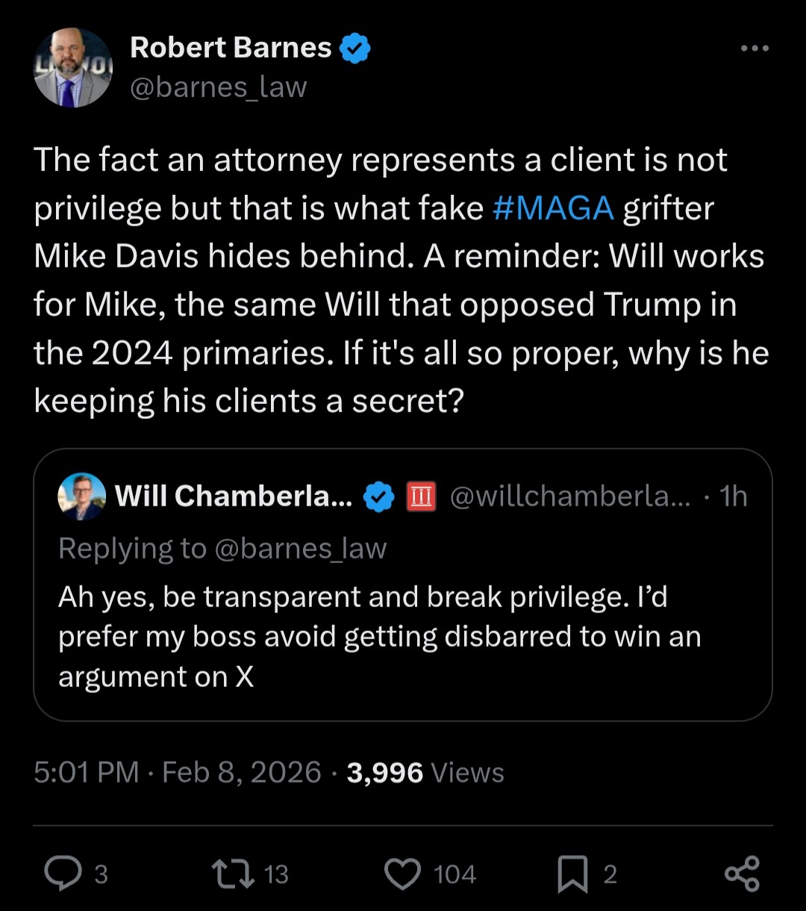Tap the Robert Barnes display name
Image resolution: width=806 pixels, height=911 pixels.
[x=231, y=48]
